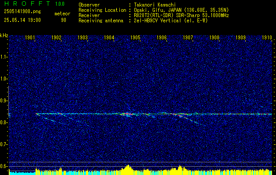Viewport: 276px width, 175px height.
Task: Click the 1904 time marker
Action: tap(109, 37)
